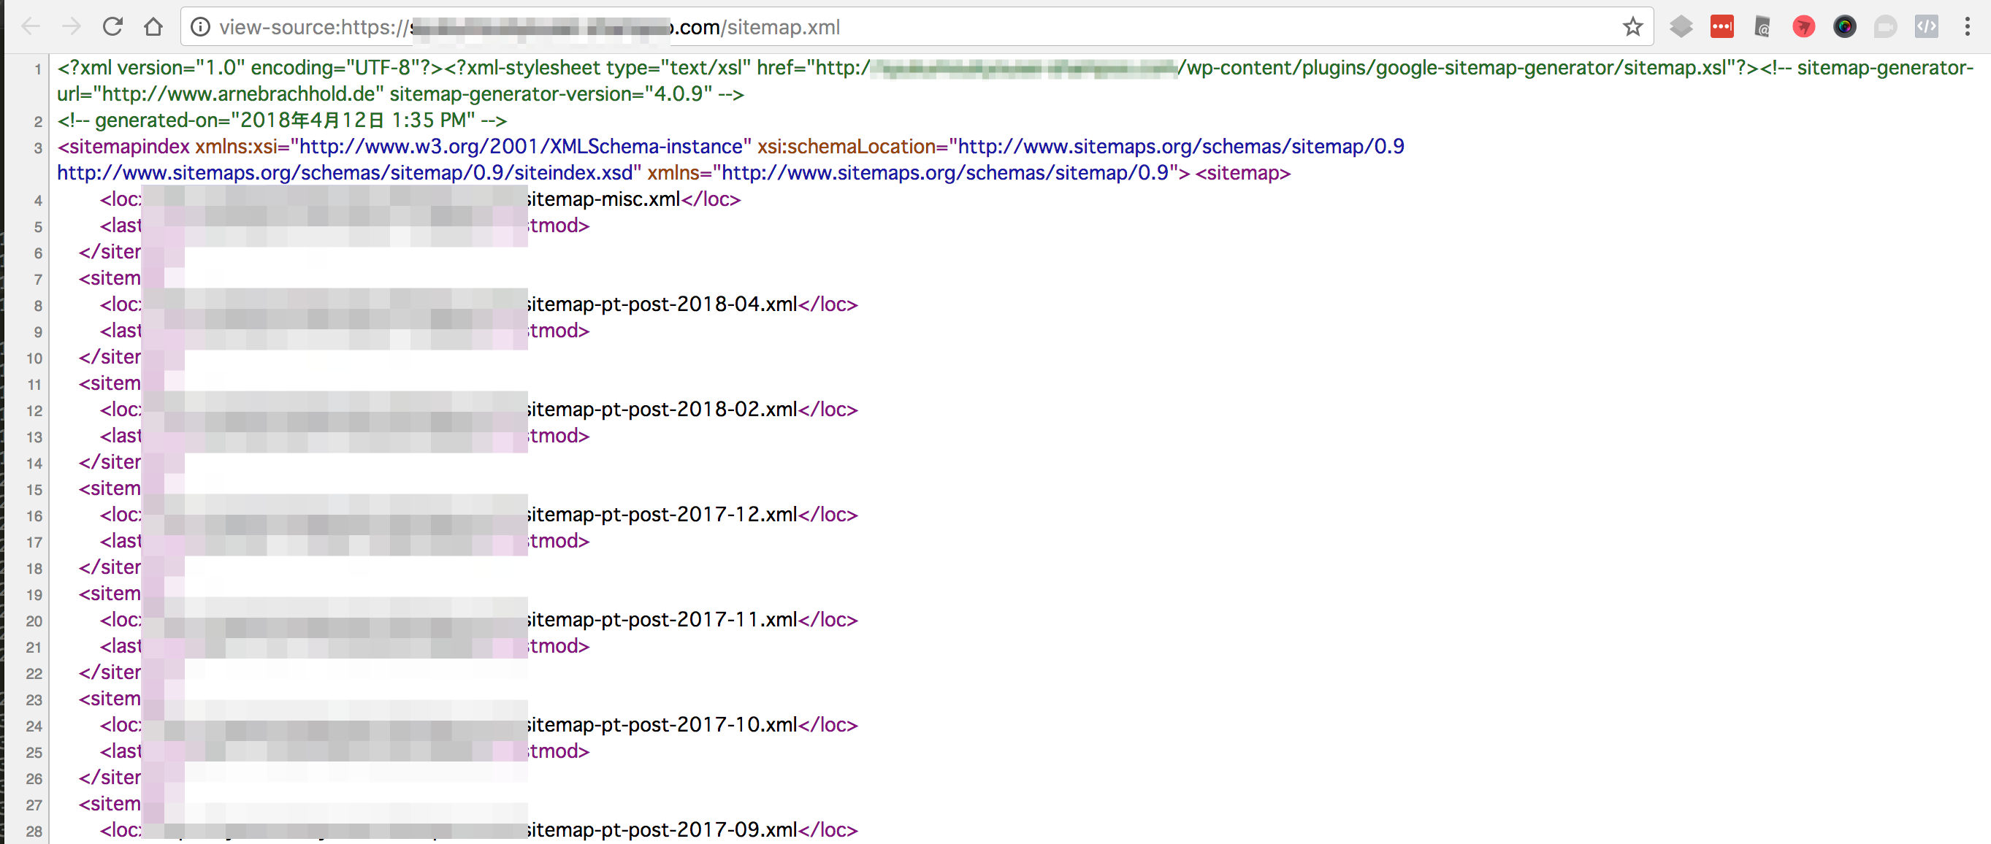Click the sitemap-pt-post-2017-12.xml entry
Viewport: 1991px width, 844px height.
pyautogui.click(x=662, y=515)
